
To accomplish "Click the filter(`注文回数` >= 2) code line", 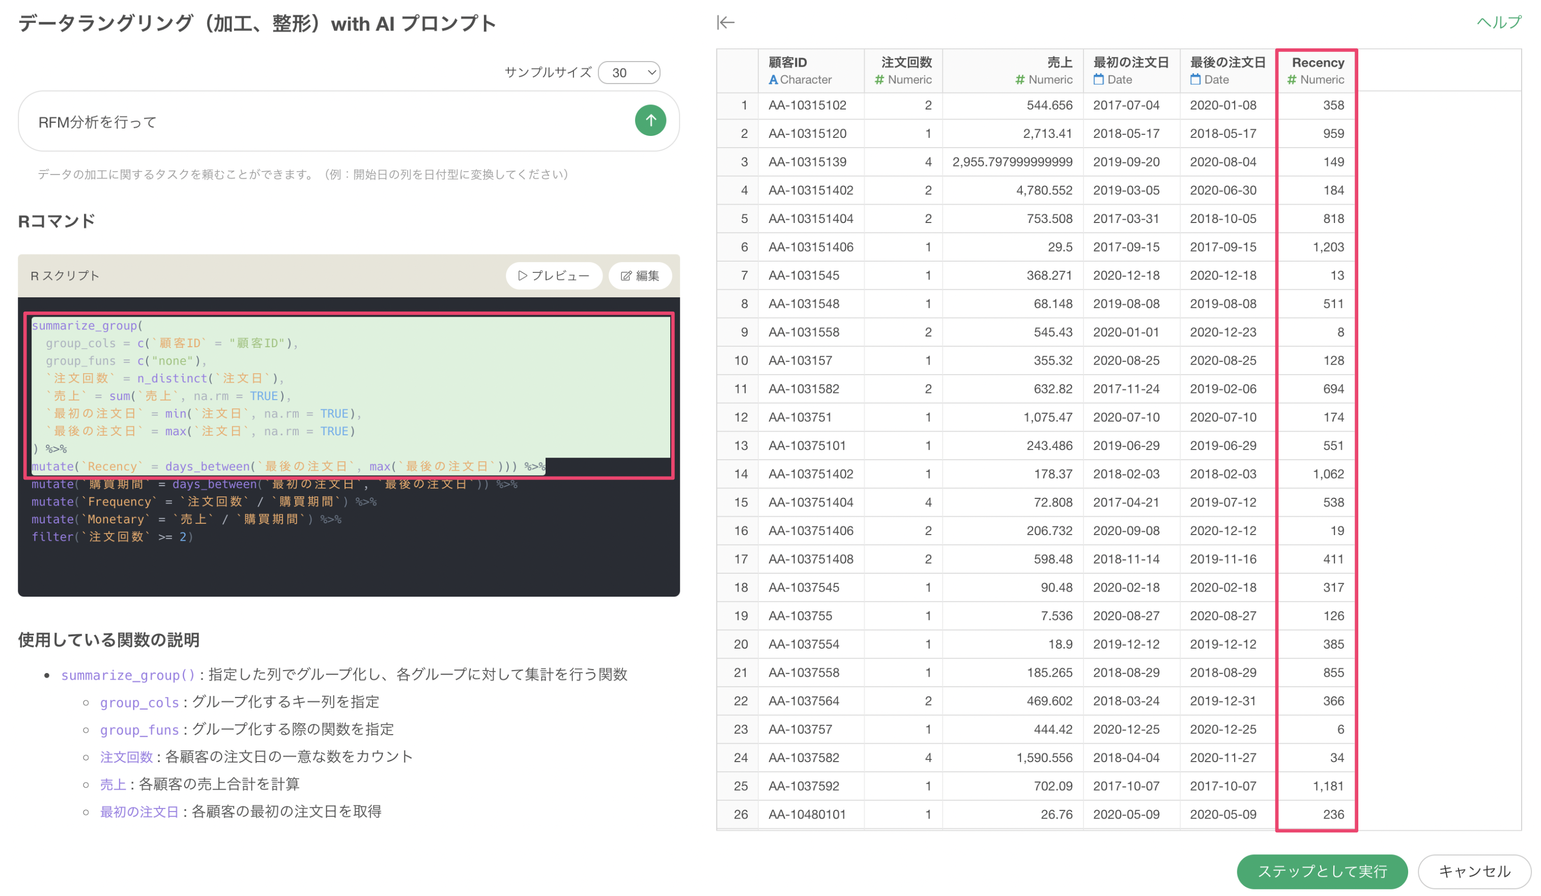I will click(112, 537).
